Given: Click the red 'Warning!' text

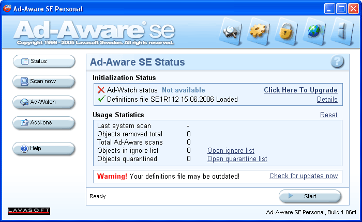Looking at the screenshot, I should pyautogui.click(x=112, y=177).
